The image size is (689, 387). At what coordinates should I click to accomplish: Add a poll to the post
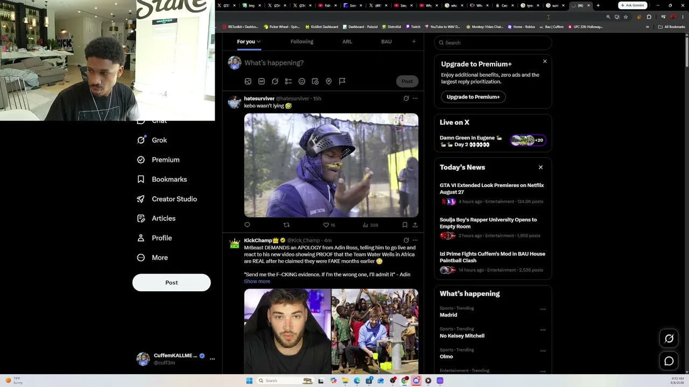coord(289,81)
